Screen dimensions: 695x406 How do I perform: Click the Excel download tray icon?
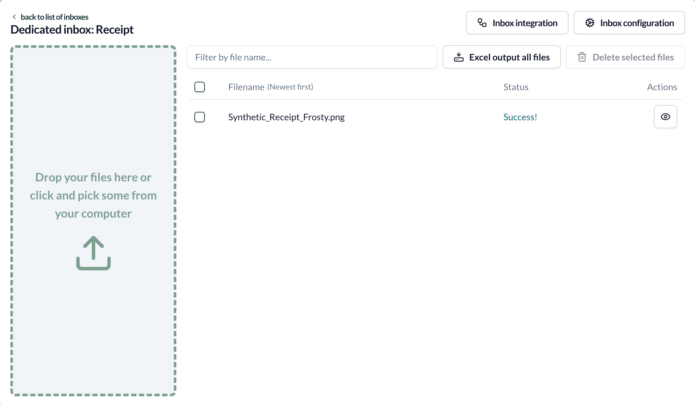tap(458, 57)
